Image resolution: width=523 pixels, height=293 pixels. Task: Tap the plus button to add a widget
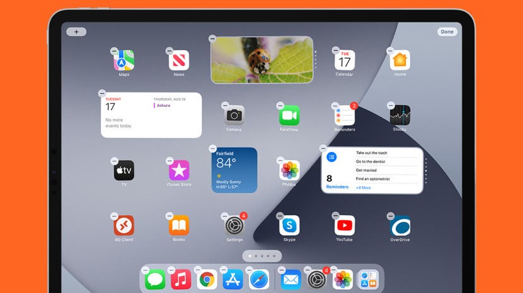[x=76, y=31]
